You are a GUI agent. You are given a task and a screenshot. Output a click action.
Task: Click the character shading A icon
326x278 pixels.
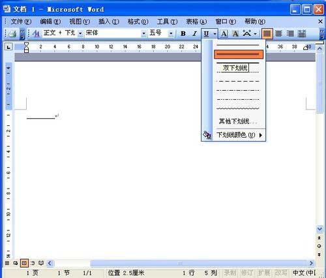click(x=235, y=33)
